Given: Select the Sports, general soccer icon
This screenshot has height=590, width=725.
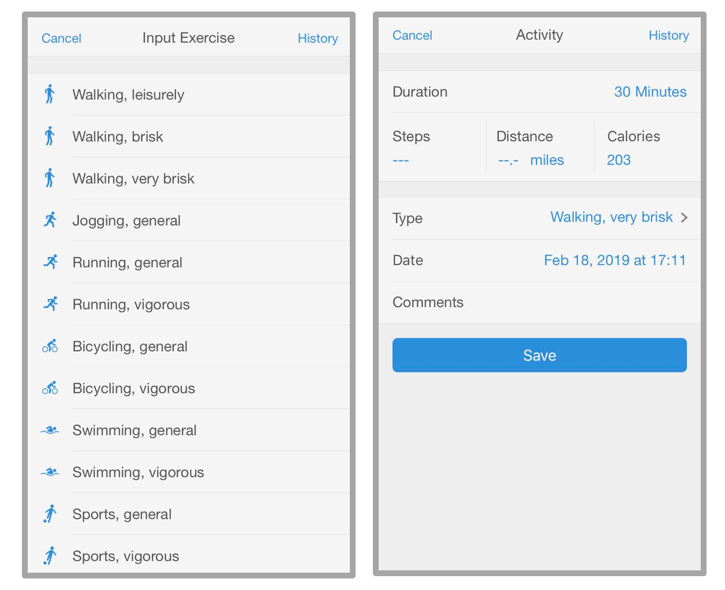Looking at the screenshot, I should pos(50,513).
